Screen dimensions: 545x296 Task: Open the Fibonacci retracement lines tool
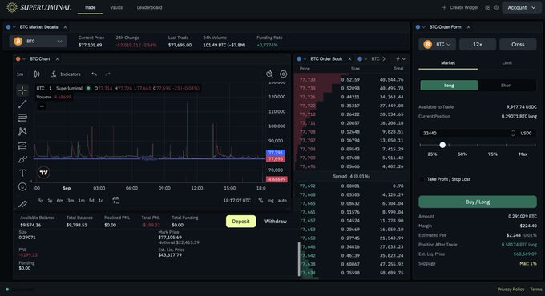coord(22,118)
